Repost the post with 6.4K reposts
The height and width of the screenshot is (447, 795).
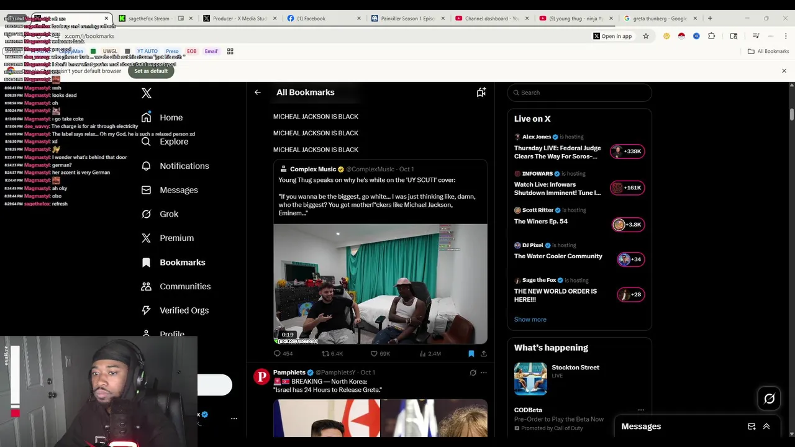(332, 353)
